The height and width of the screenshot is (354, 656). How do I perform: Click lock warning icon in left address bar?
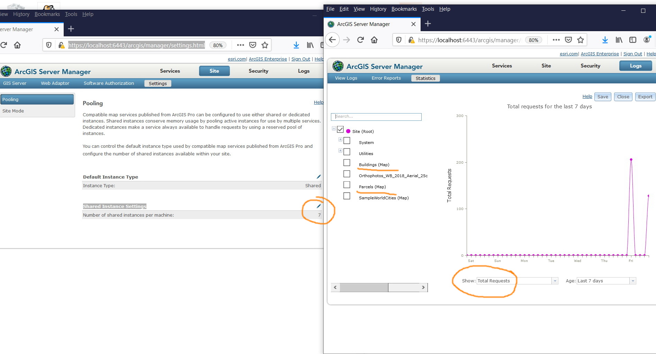tap(61, 45)
